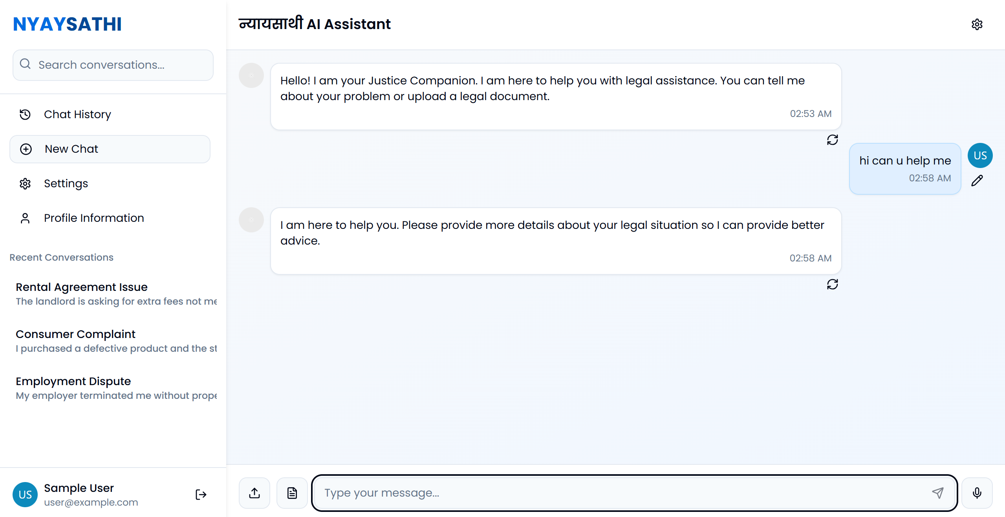Click the NYAYSATHI logo
1005x517 pixels.
[x=68, y=24]
